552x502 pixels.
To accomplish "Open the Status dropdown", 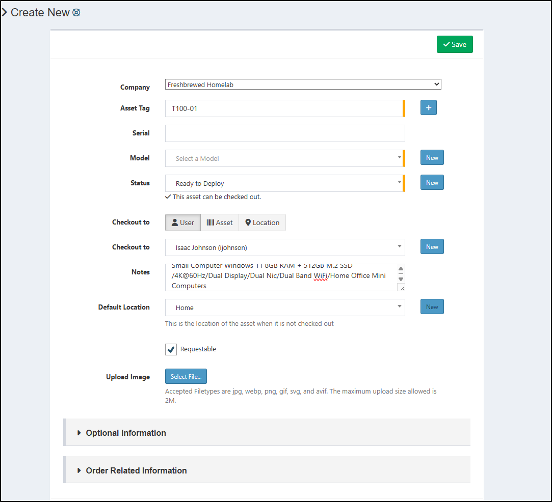I will pyautogui.click(x=284, y=183).
